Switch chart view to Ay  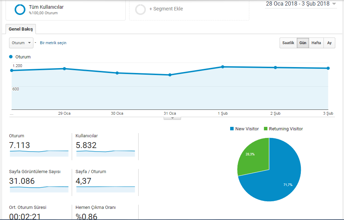329,43
